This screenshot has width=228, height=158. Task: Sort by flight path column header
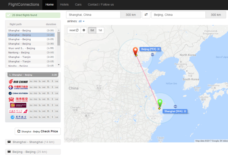(16, 24)
